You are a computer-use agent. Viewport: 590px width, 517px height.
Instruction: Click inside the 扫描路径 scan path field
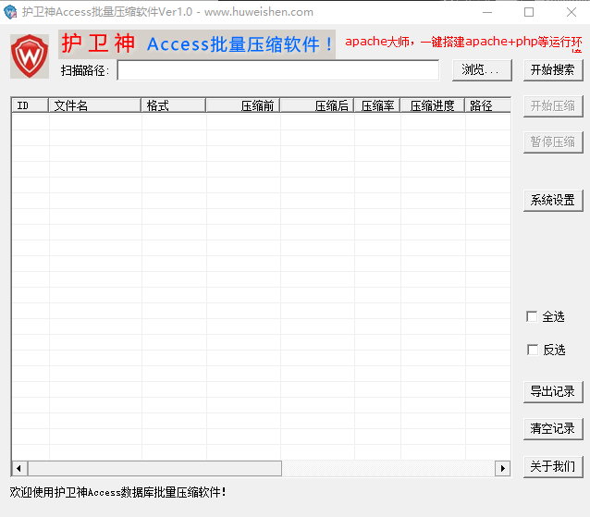pyautogui.click(x=277, y=70)
